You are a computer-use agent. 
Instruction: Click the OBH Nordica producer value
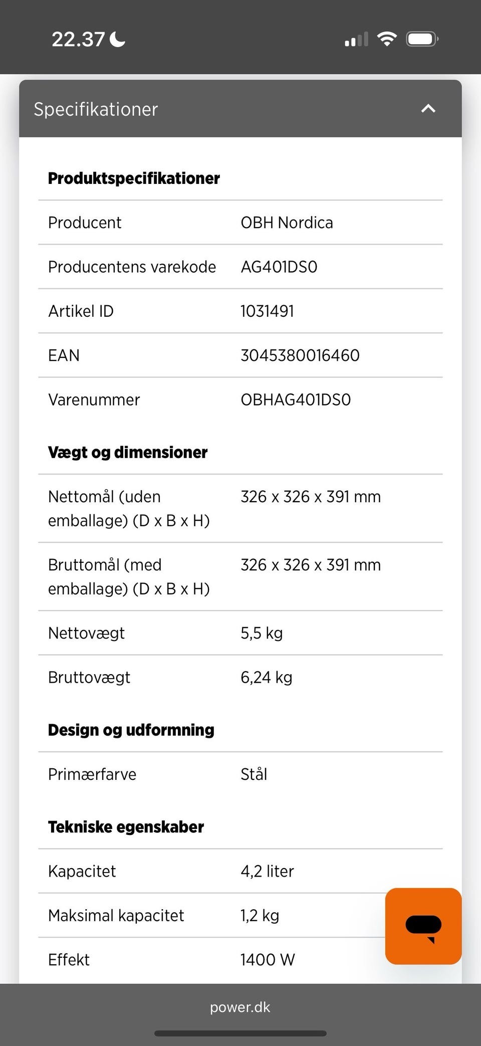pos(287,223)
